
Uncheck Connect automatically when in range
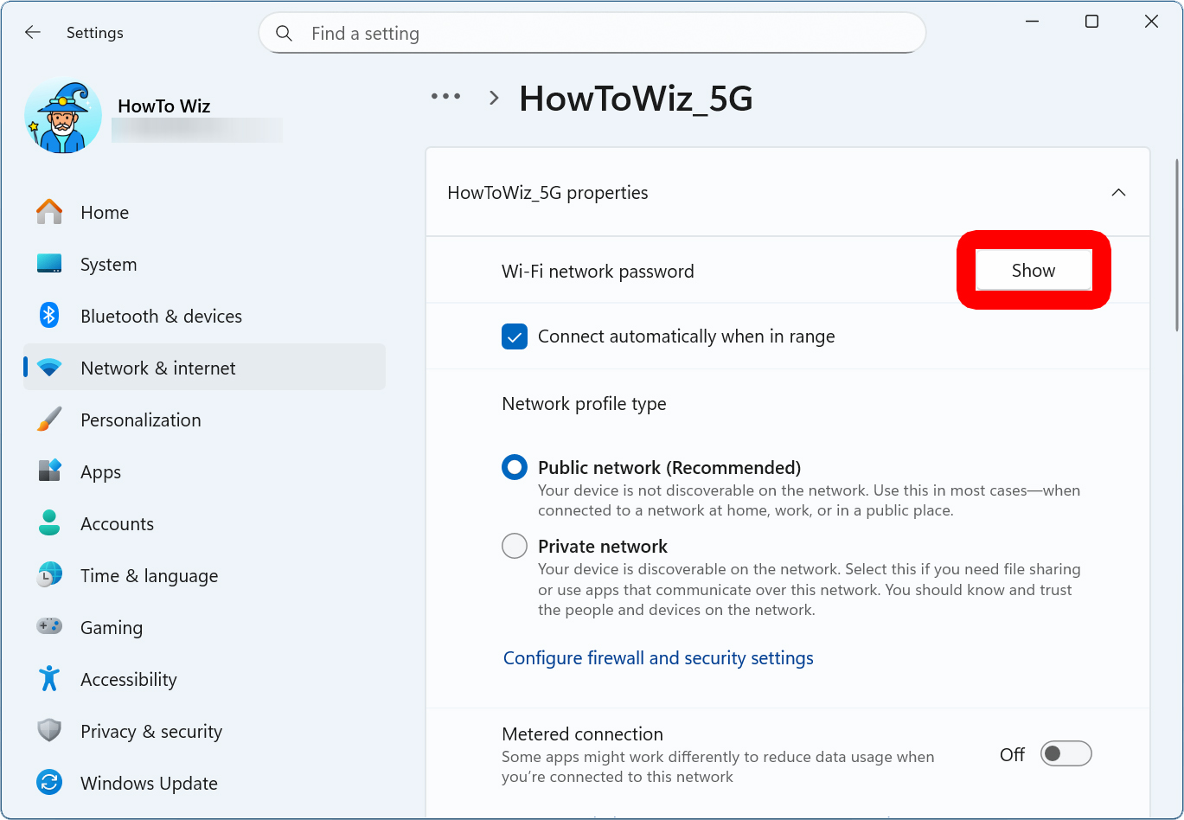[x=515, y=336]
